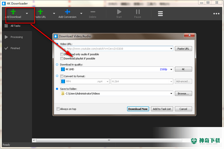Open the Add Download dropdown arrow
Image resolution: width=224 pixels, height=149 pixels.
click(x=27, y=13)
